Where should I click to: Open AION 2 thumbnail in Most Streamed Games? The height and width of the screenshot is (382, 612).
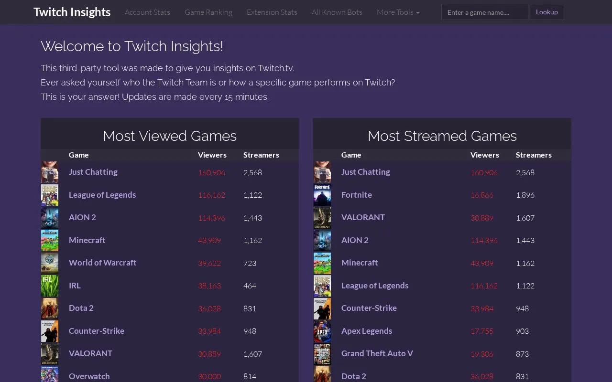point(322,240)
